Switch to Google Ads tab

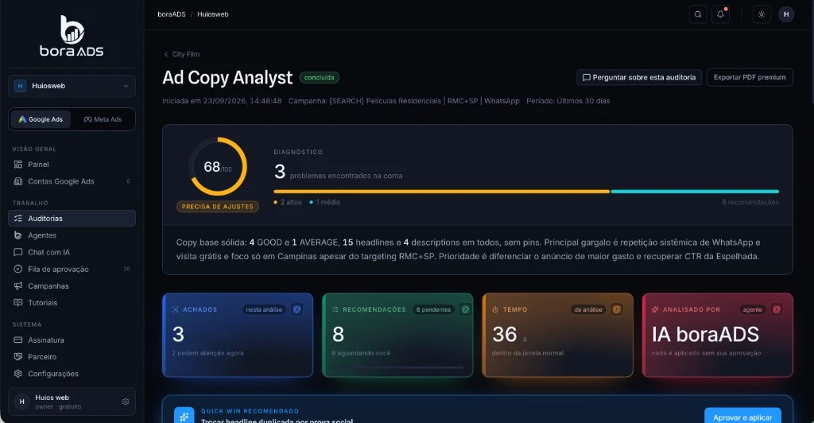click(41, 119)
